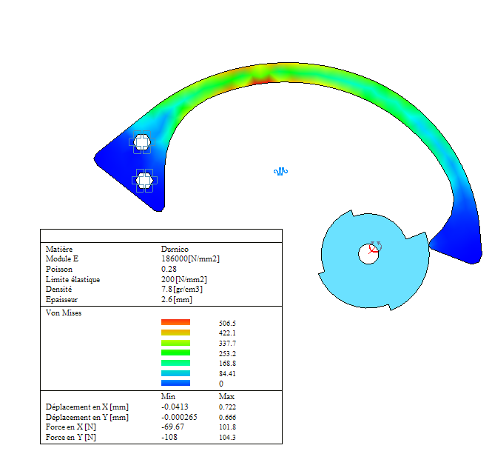Pick the yellow-green 337.7 legend swatch

point(175,343)
